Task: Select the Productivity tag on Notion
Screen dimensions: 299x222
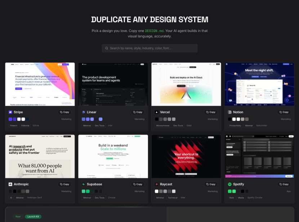Action: point(235,126)
